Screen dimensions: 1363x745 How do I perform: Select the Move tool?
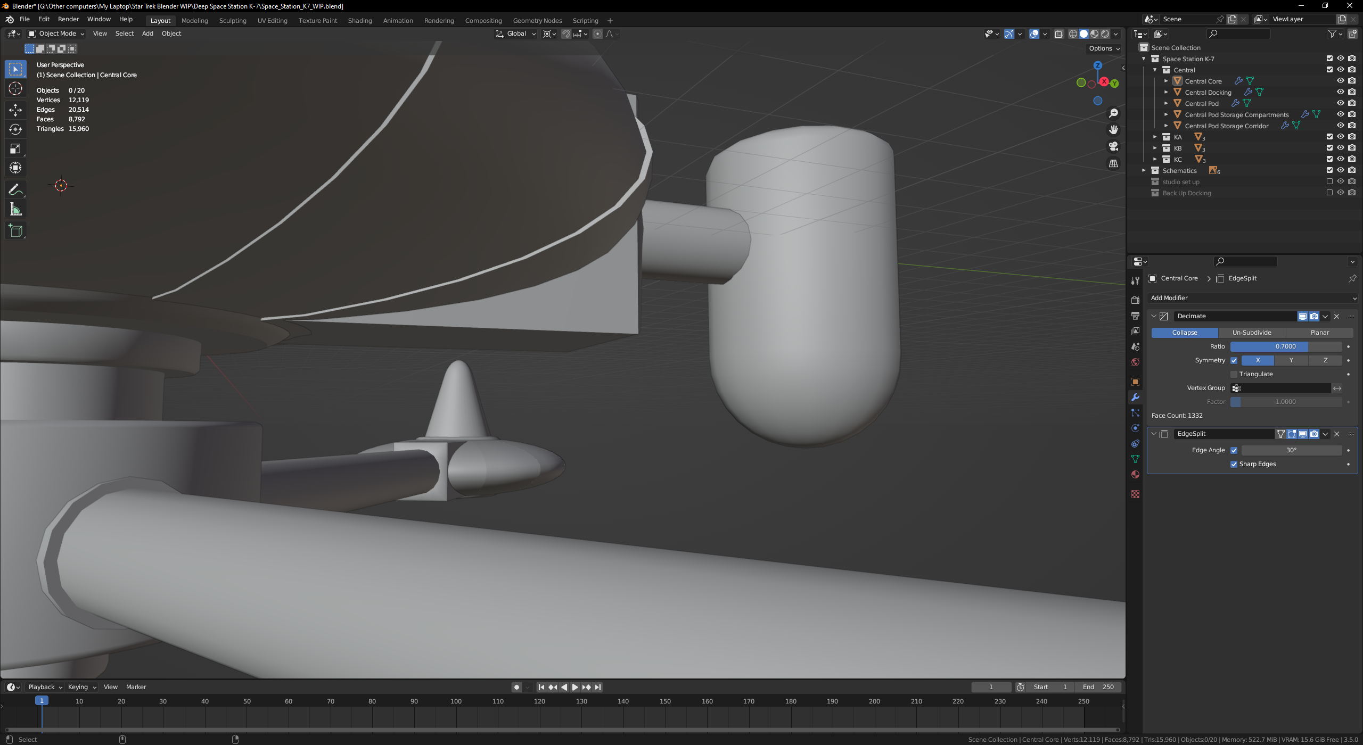click(x=15, y=110)
